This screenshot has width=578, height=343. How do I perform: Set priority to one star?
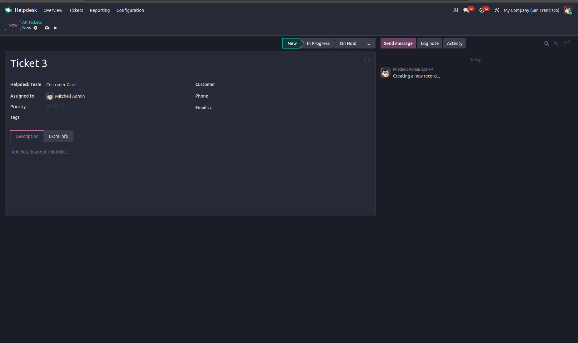click(x=49, y=106)
